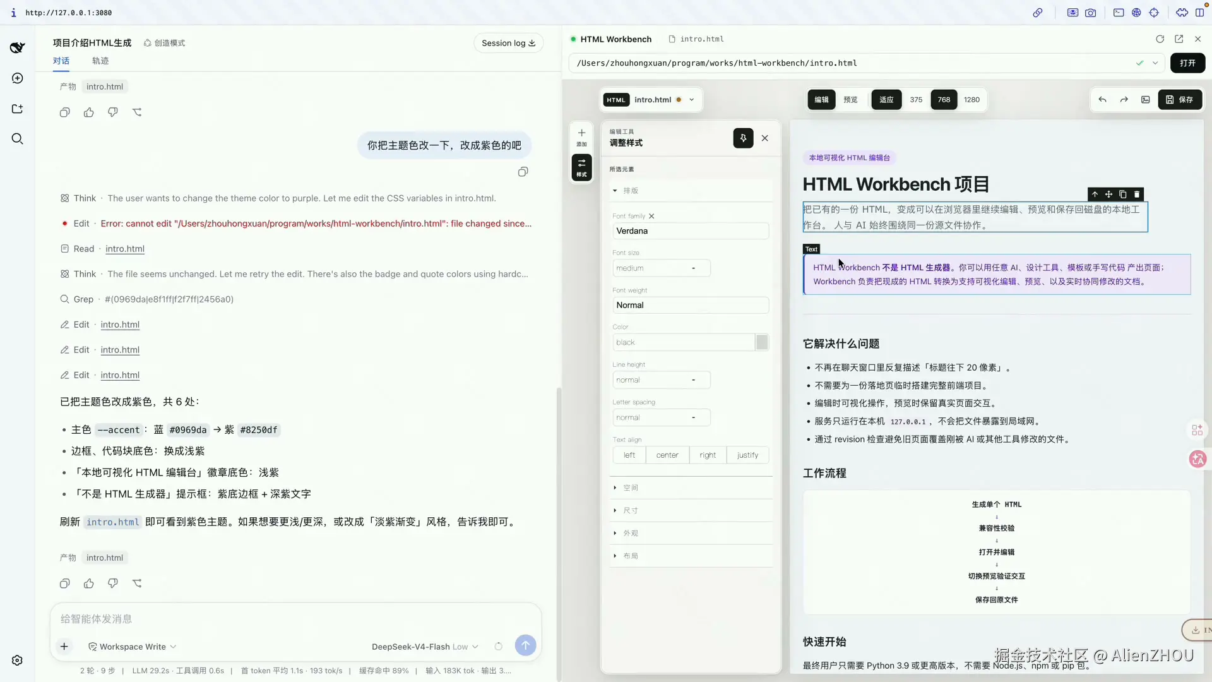Copy the user's purple theme message

pyautogui.click(x=523, y=172)
